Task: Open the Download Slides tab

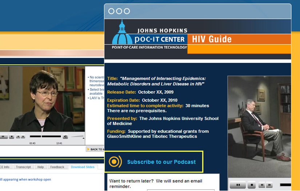Action: [83, 167]
